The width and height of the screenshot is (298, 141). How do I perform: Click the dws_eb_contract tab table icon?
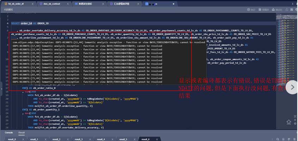(41, 4)
